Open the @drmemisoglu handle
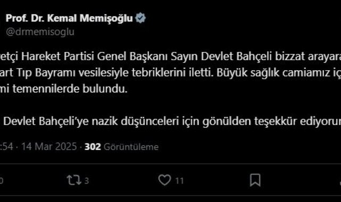341x202 pixels. point(40,32)
